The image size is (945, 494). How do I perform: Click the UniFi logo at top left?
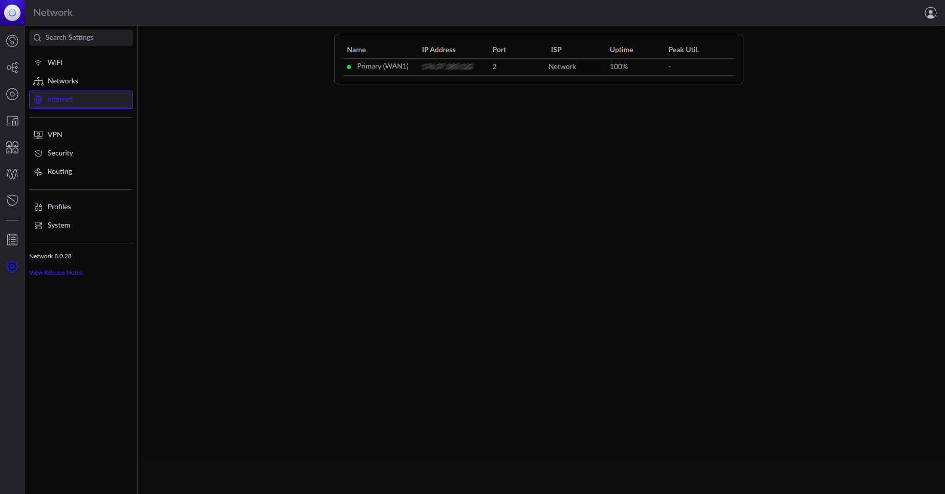pos(12,12)
